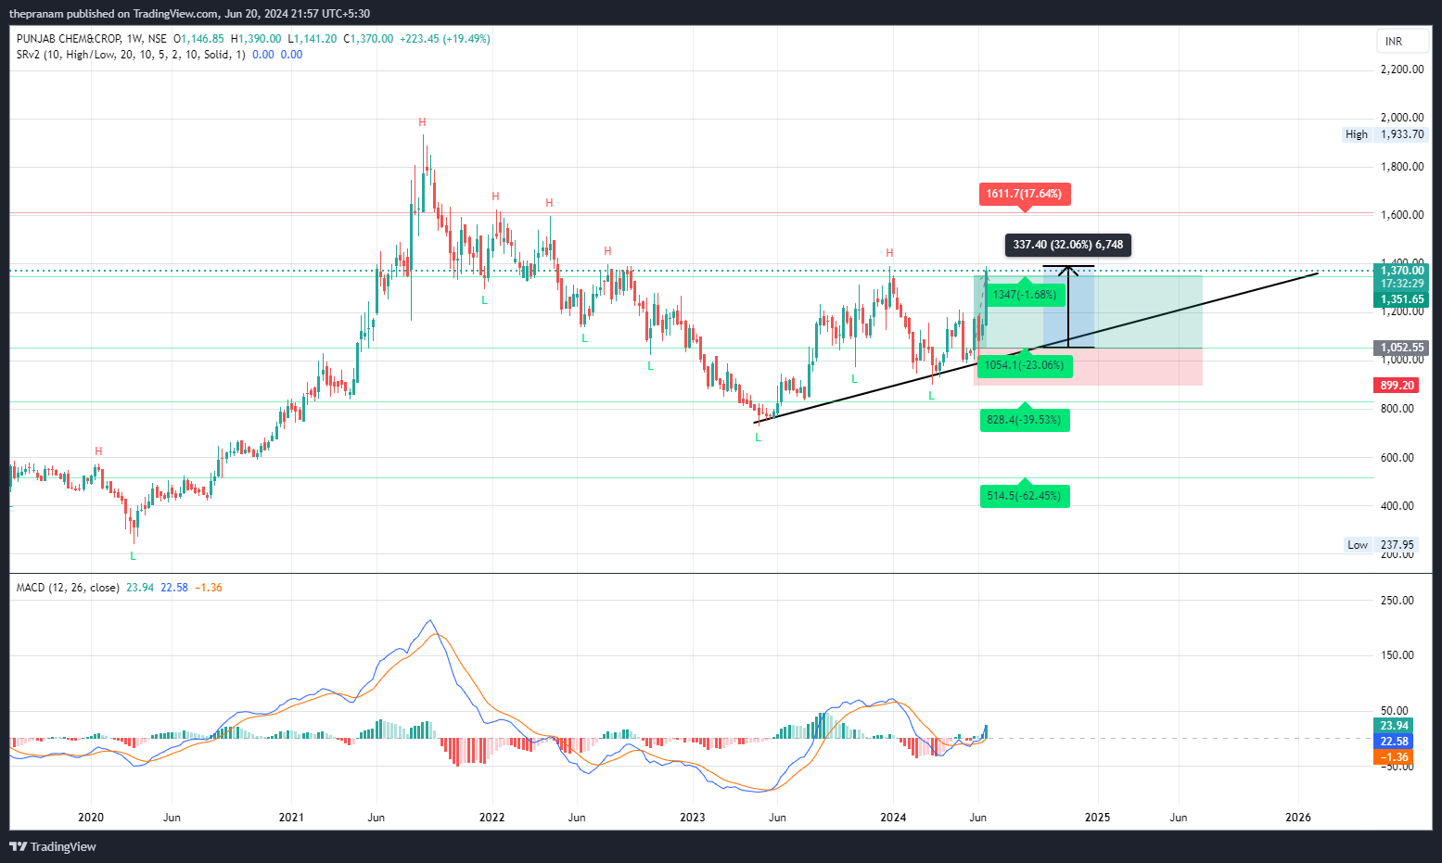Click the 1,351.65 price axis tag

tap(1401, 299)
